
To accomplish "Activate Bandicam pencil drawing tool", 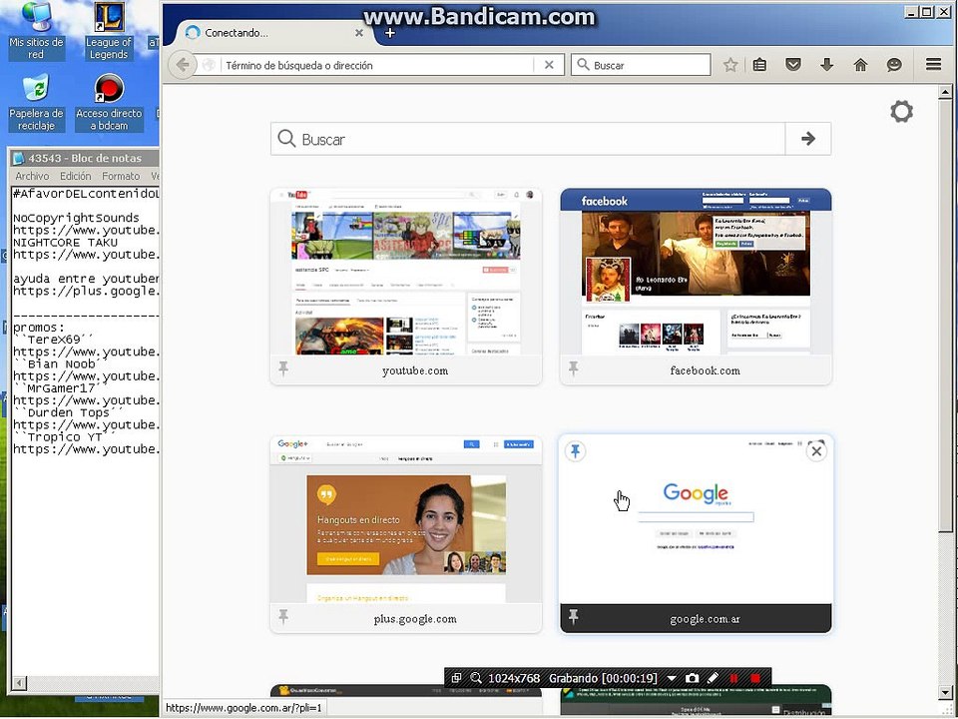I will point(713,678).
